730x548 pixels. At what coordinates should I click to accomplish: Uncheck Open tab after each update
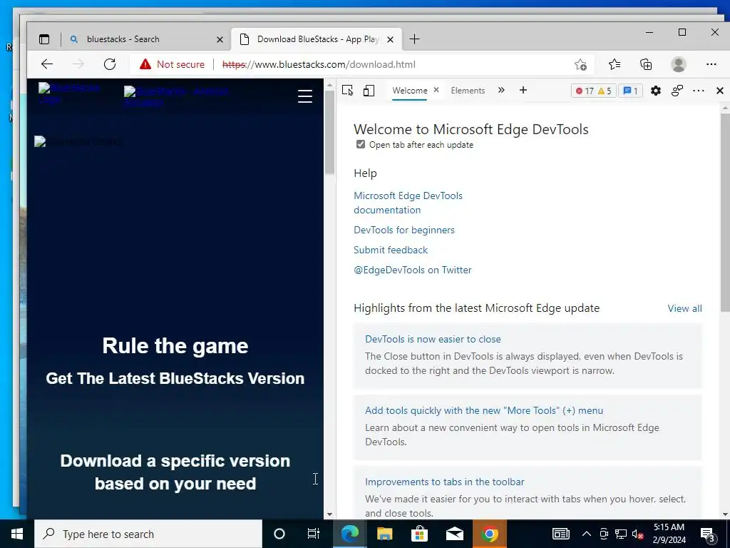click(x=360, y=144)
